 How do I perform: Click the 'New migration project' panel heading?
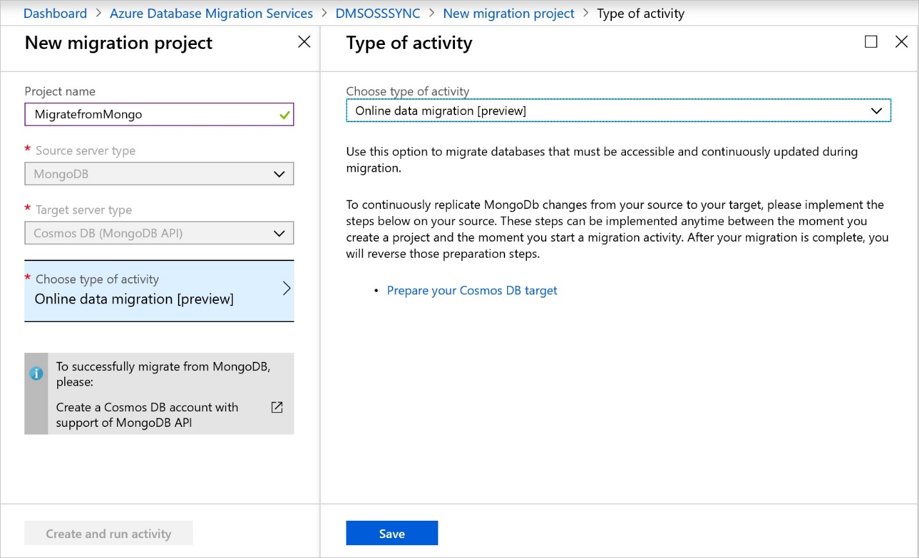tap(118, 43)
